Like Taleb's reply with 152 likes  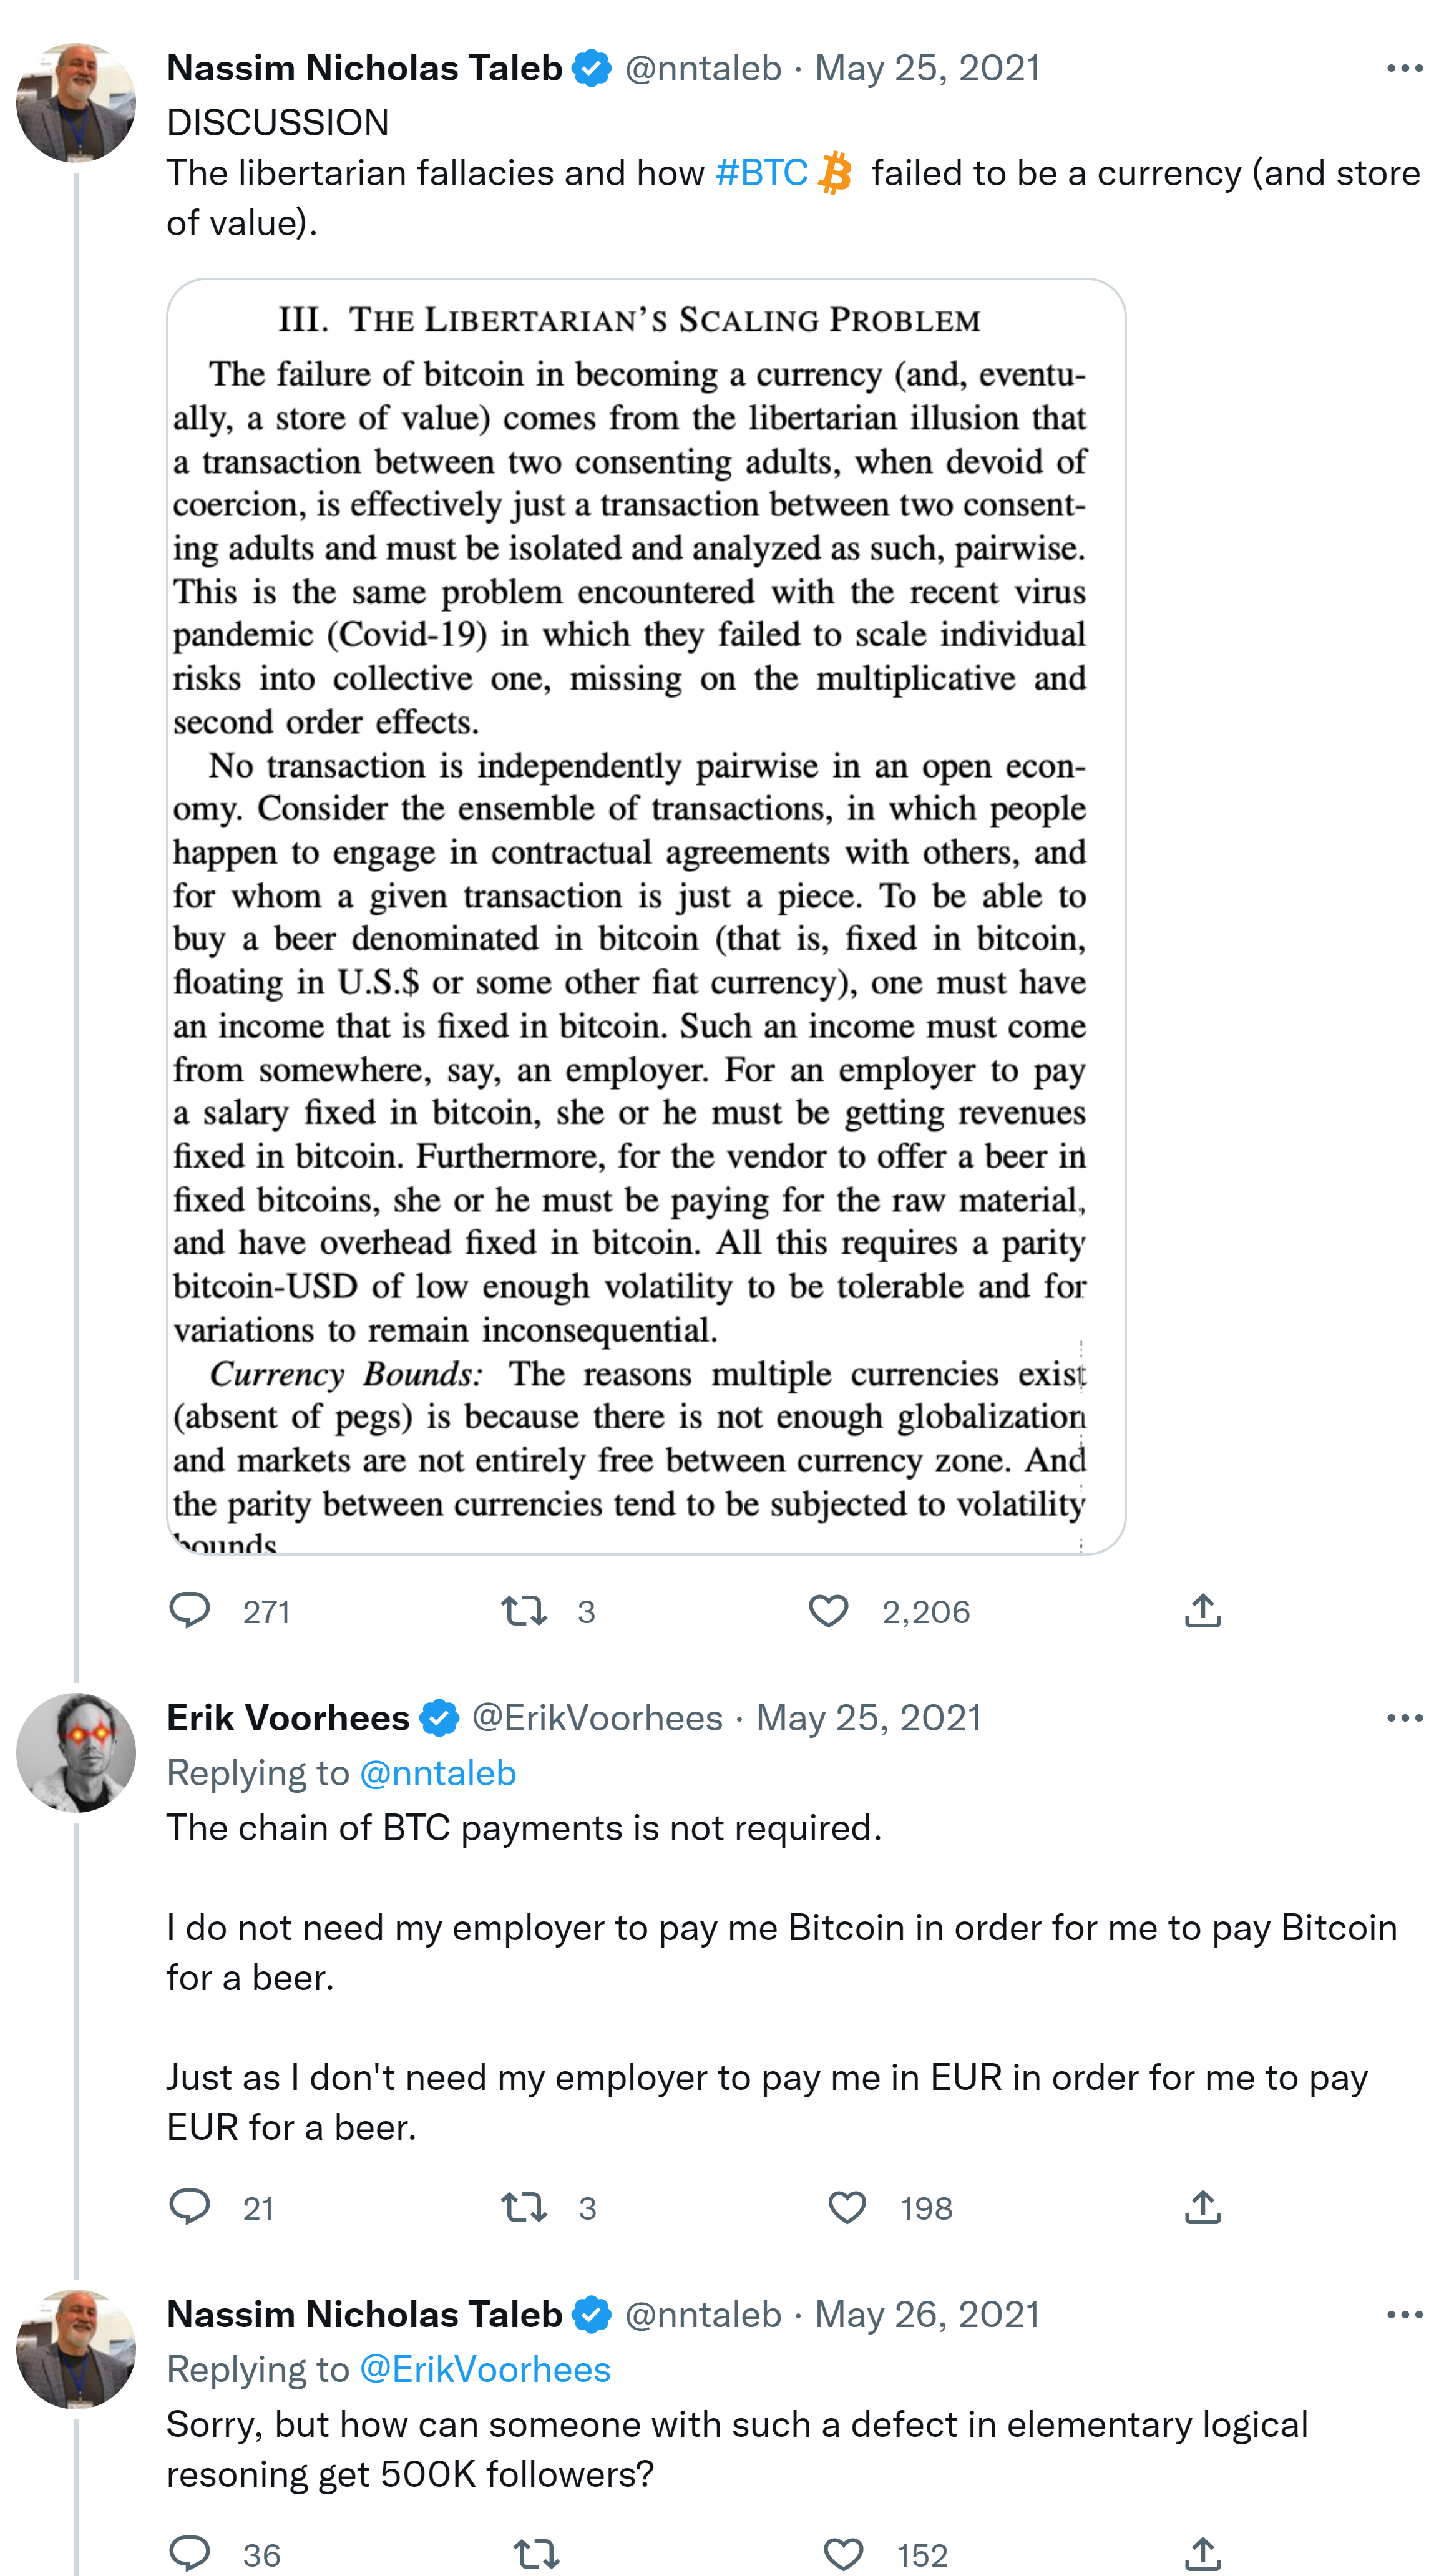pos(843,2553)
